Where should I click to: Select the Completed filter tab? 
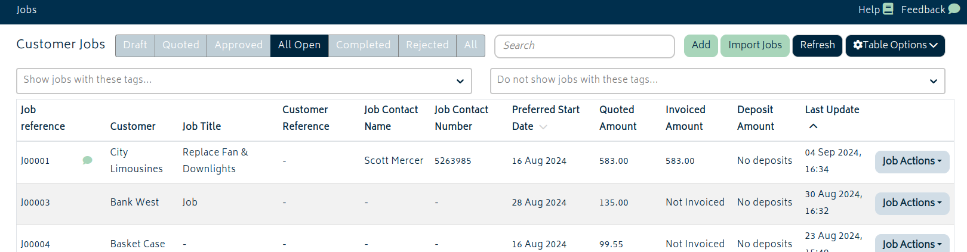coord(363,45)
